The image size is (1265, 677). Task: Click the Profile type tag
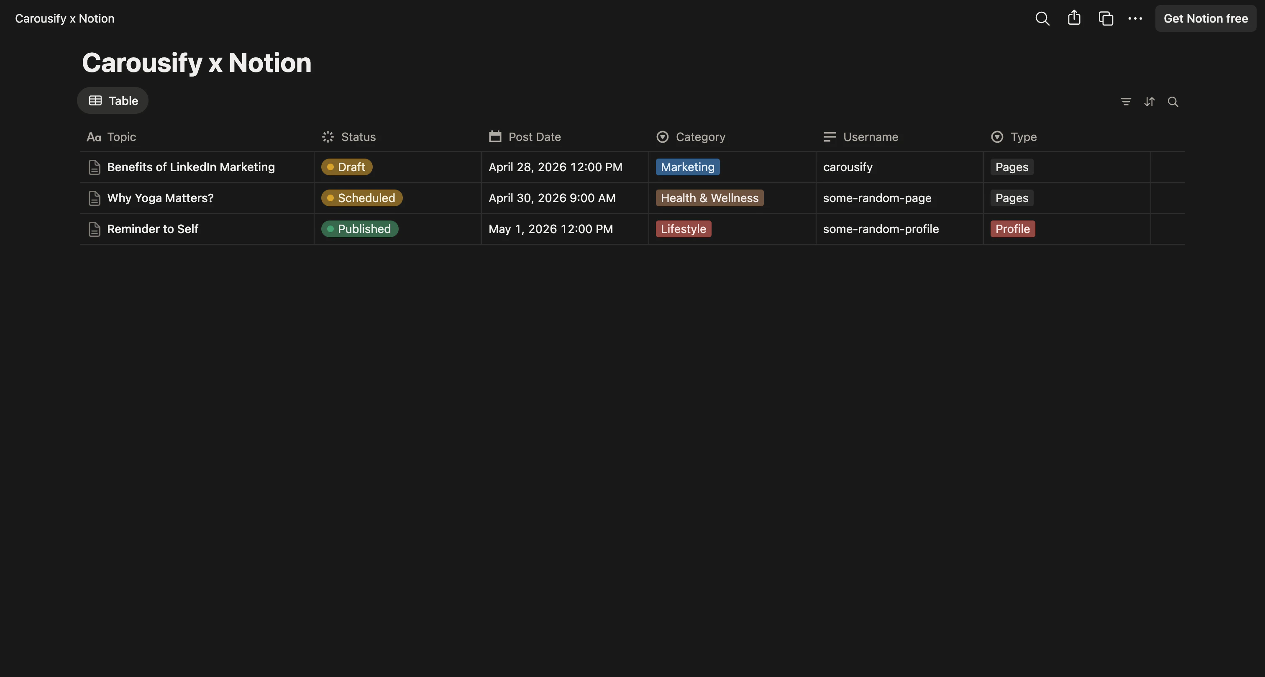(x=1013, y=229)
